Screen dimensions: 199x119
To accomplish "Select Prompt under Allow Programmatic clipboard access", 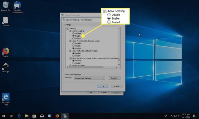I will click(x=77, y=48).
